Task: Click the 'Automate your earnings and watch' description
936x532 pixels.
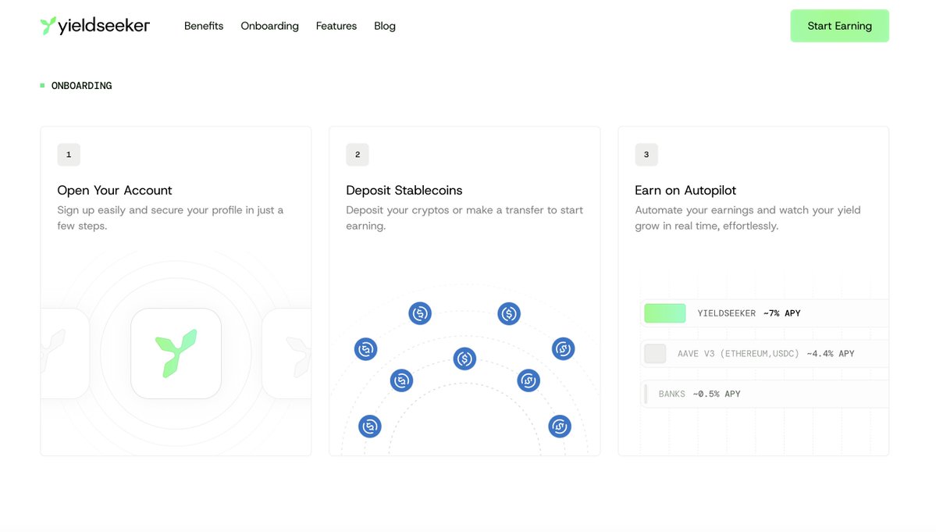Action: (747, 218)
